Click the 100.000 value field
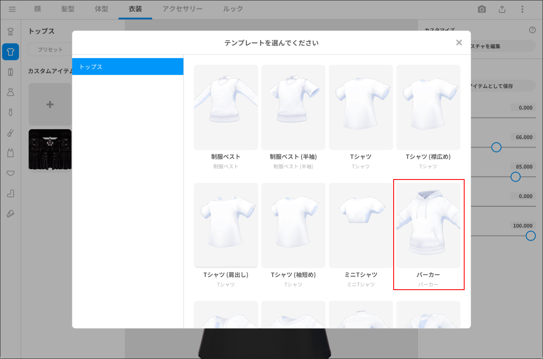543x359 pixels. tap(523, 226)
